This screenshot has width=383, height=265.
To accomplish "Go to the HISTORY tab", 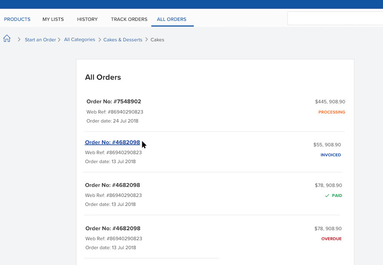I will pyautogui.click(x=87, y=19).
